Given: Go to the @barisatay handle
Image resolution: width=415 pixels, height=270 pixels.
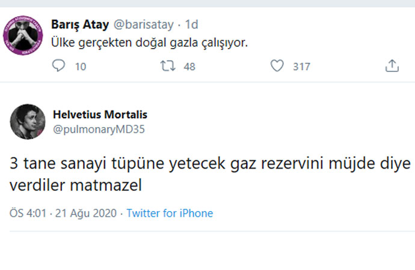Looking at the screenshot, I should [x=143, y=25].
